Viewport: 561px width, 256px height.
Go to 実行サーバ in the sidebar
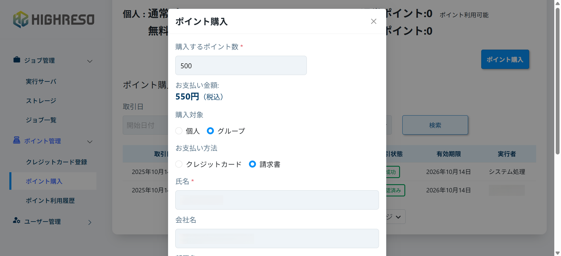[41, 81]
